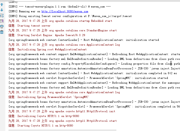180x131 pixels.
Task: Click the up arrow console navigation icon
Action: coord(2,5)
